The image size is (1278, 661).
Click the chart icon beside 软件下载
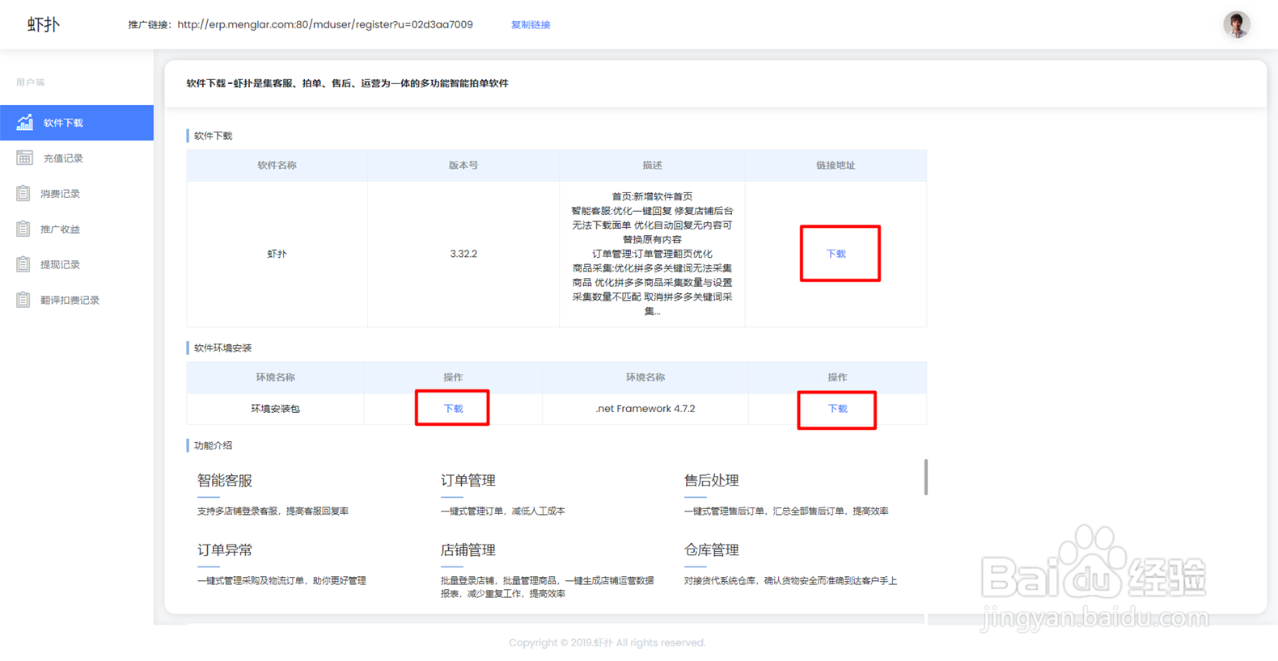pyautogui.click(x=25, y=122)
